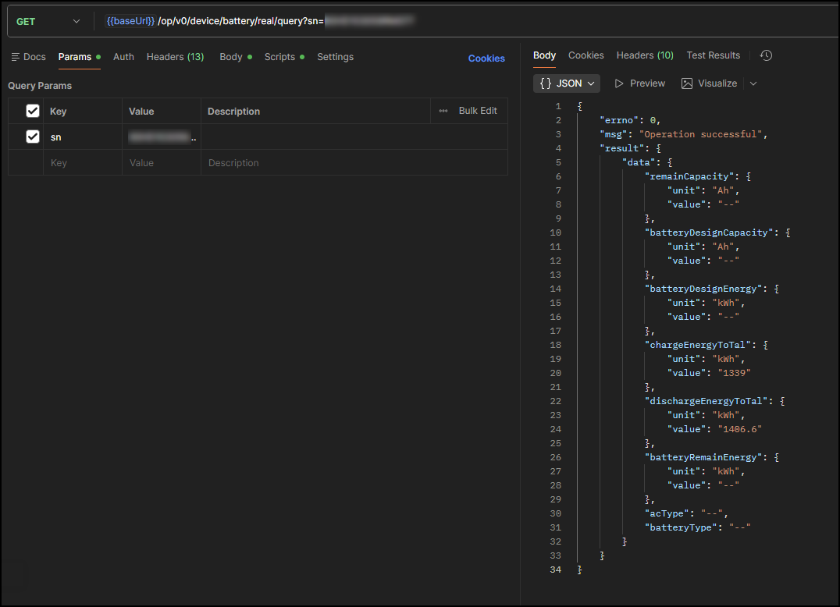Open the Scripts tab

(279, 57)
